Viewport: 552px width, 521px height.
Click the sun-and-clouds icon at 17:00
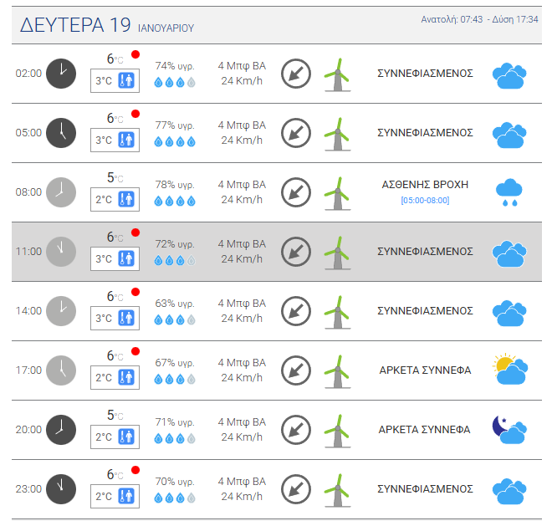coord(509,370)
